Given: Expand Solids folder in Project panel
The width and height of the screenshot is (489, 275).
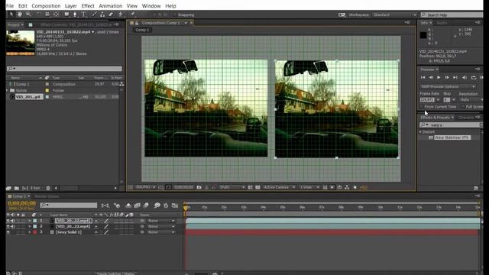Looking at the screenshot, I should [x=8, y=90].
